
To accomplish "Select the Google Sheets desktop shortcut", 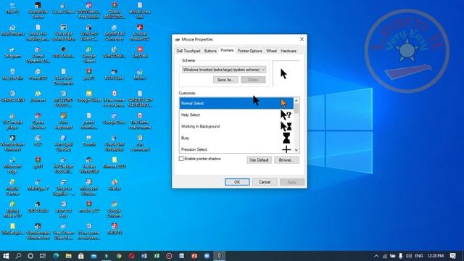I will tap(88, 55).
